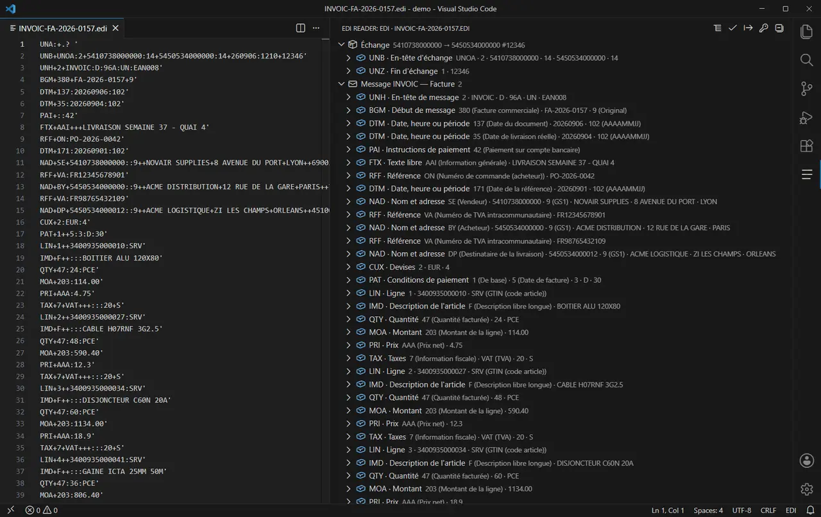Open errors and warnings in status bar
This screenshot has width=821, height=517.
click(x=41, y=511)
